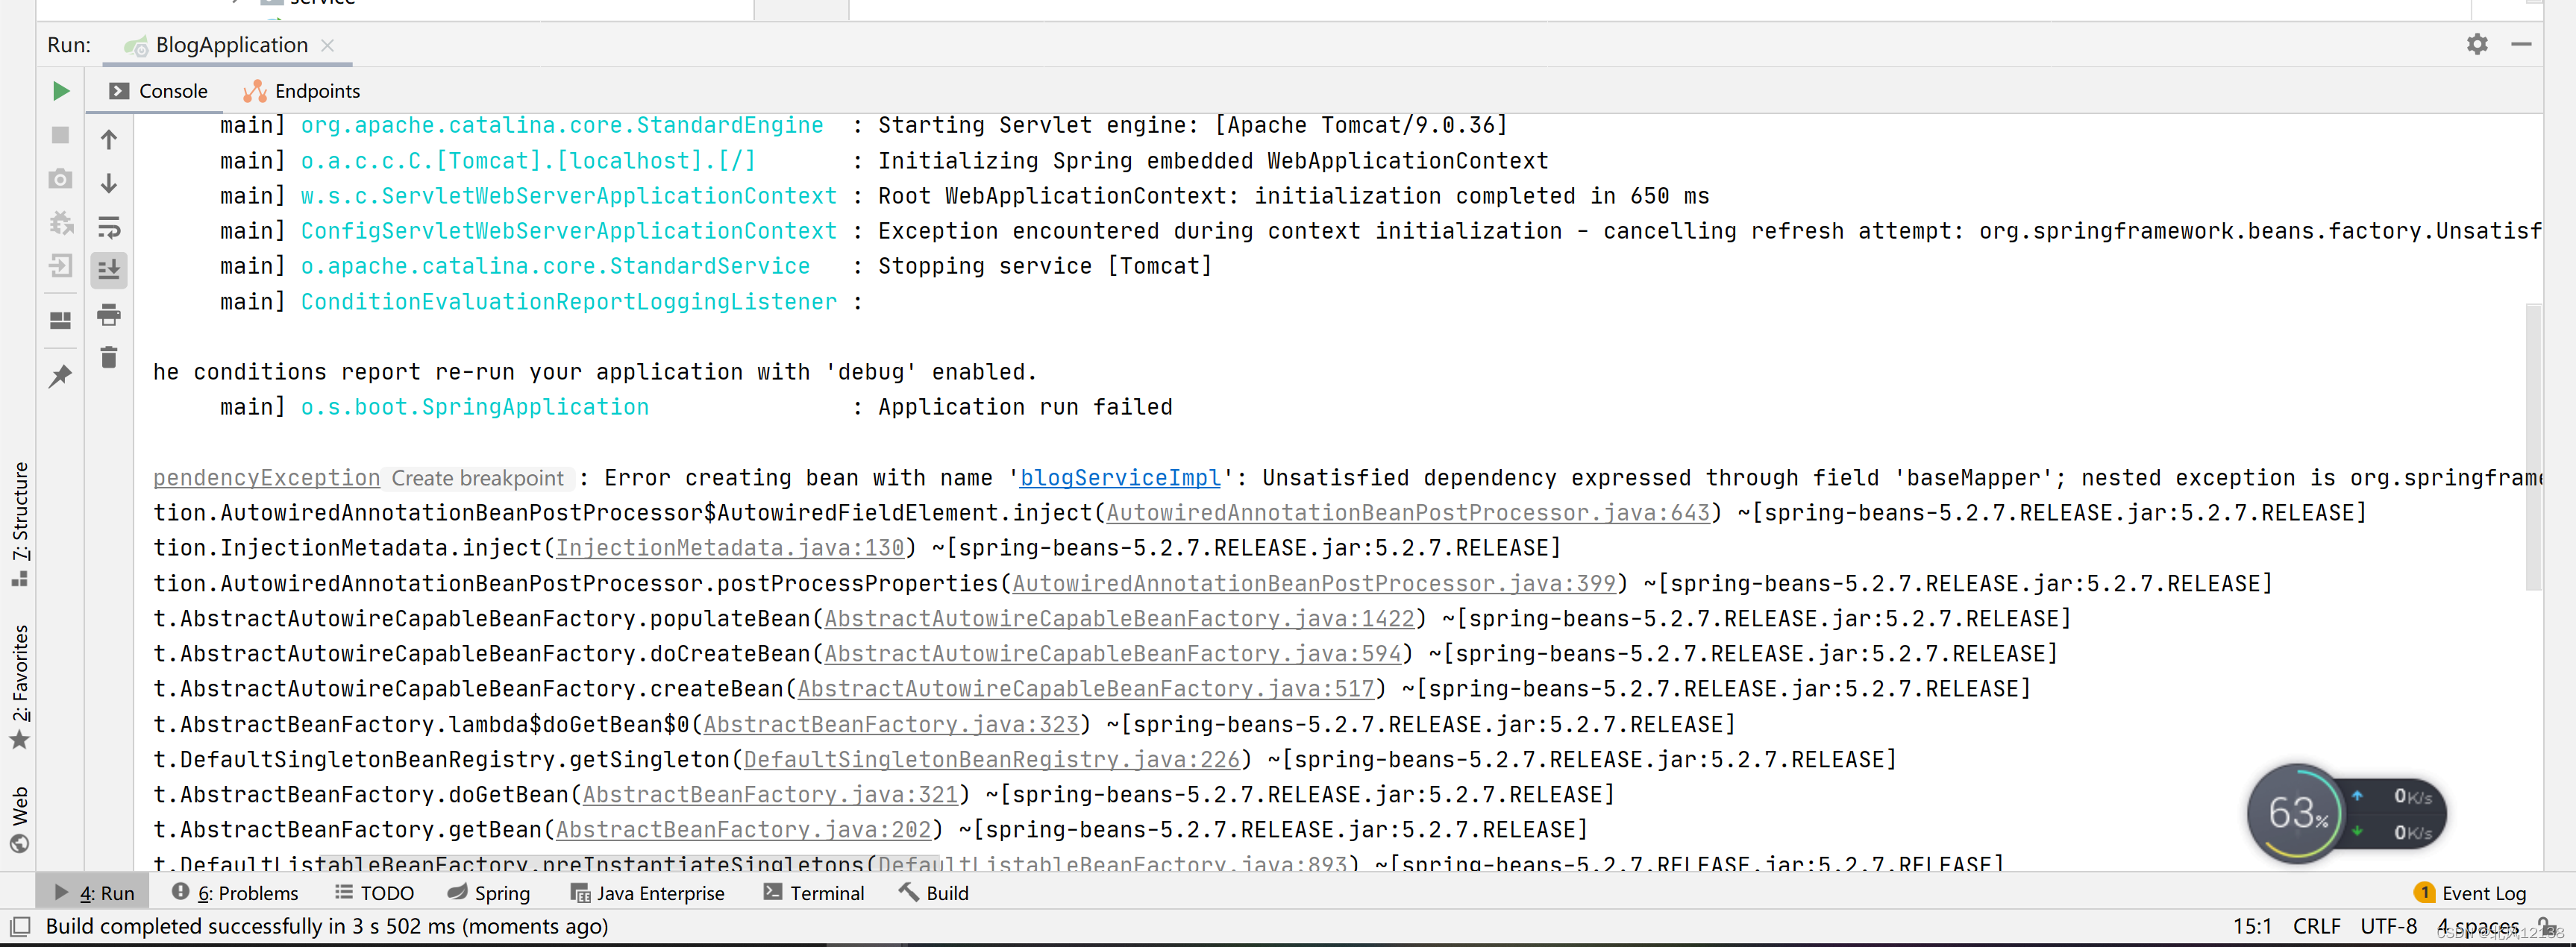The width and height of the screenshot is (2576, 947).
Task: Close the BlogApplication run tab
Action: coord(328,45)
